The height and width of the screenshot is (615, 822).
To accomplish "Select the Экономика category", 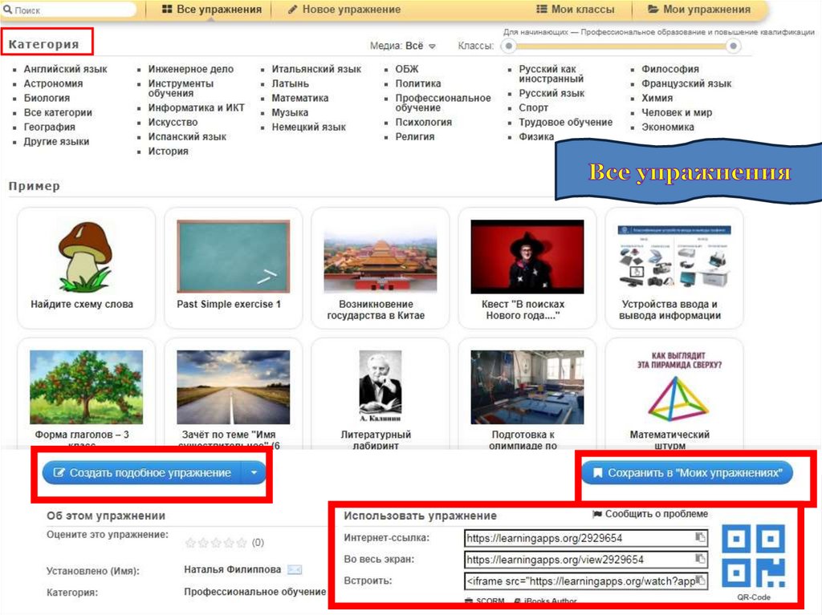I will coord(667,127).
